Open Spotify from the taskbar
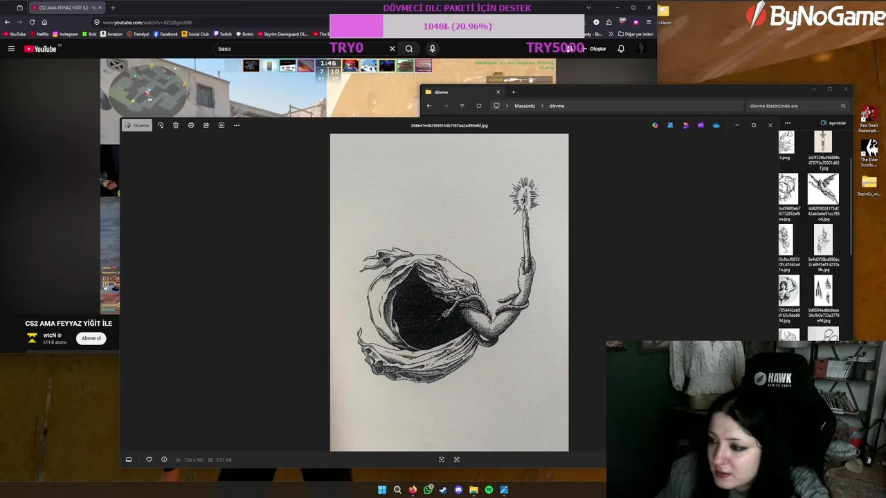886x498 pixels. [489, 490]
